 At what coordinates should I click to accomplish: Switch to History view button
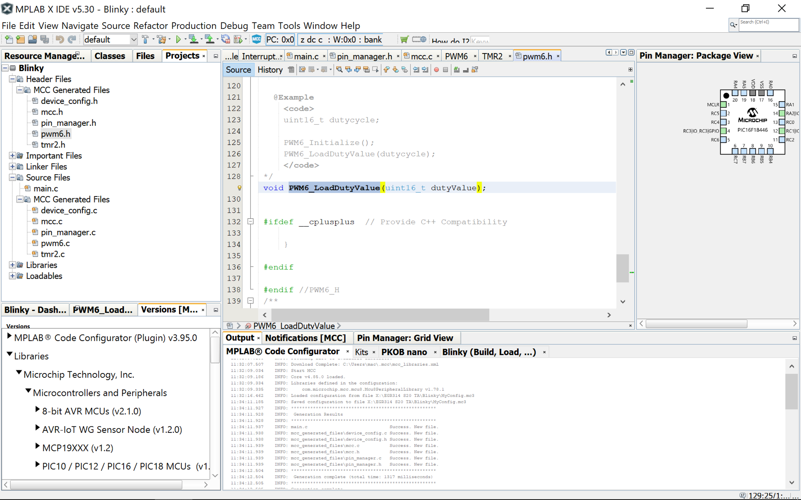[x=270, y=69]
